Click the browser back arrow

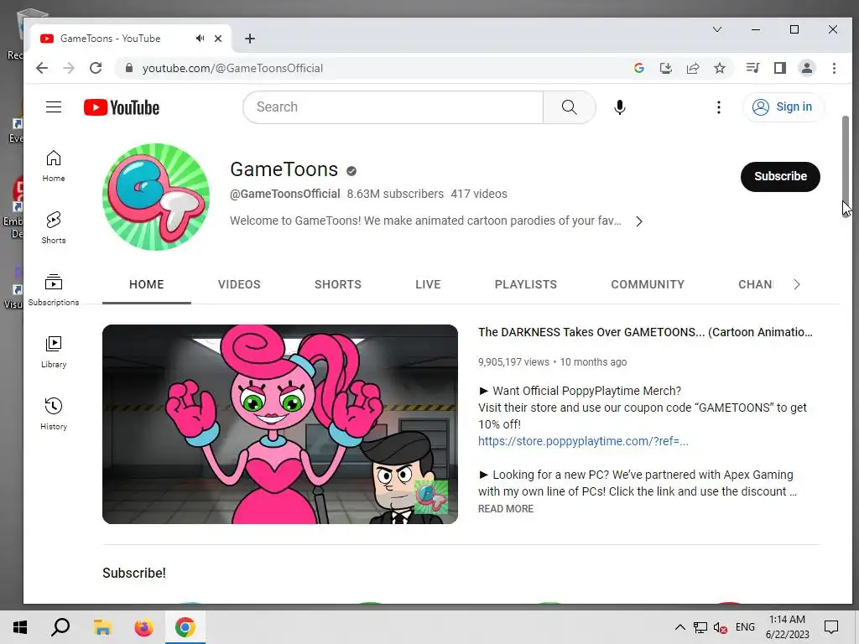pos(42,68)
